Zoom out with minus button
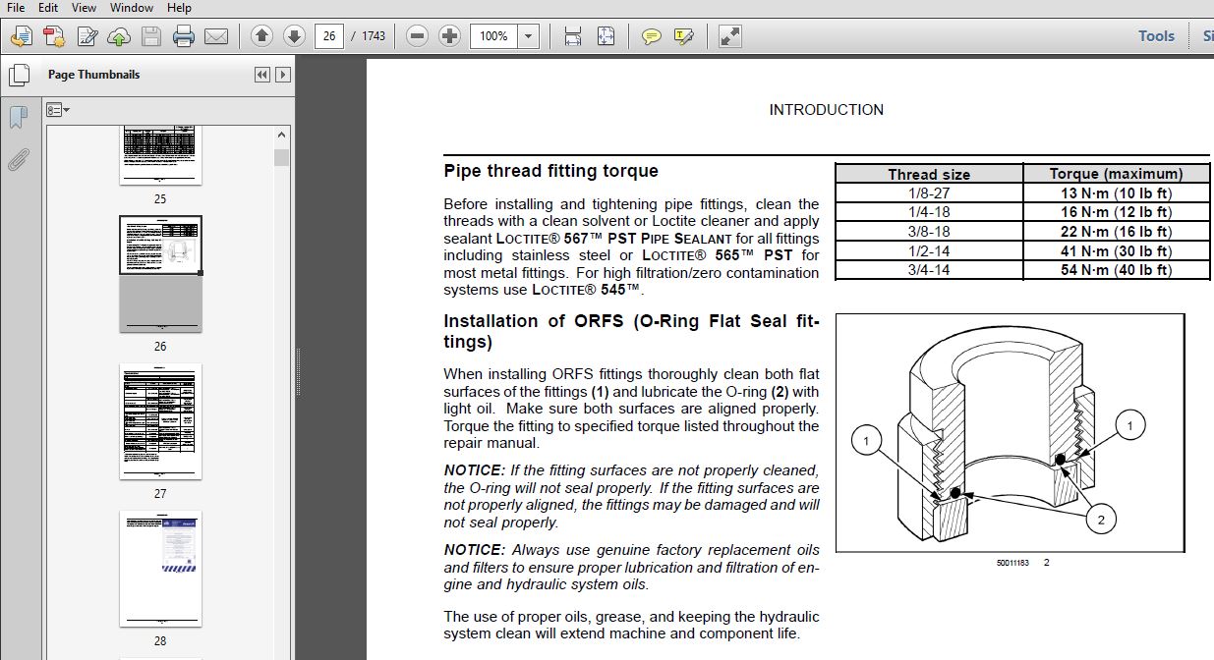Screen dimensions: 1214x660 pos(417,36)
